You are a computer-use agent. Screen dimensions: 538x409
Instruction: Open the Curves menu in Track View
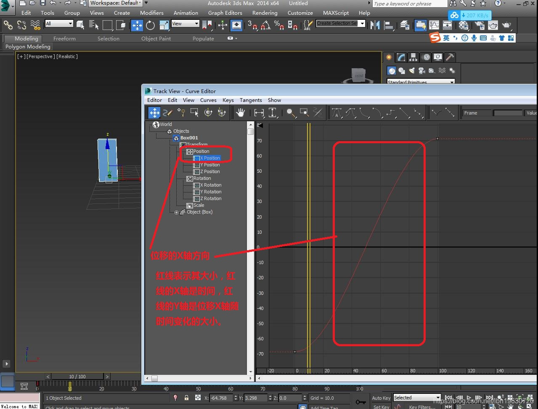(208, 100)
